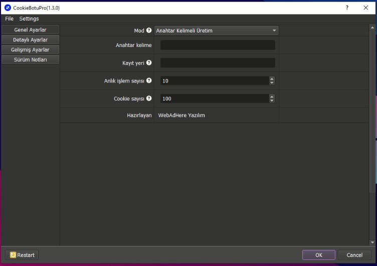377x266 pixels.
Task: Open the Mod dropdown Anahtar Kelimeli Üretim
Action: [x=216, y=30]
